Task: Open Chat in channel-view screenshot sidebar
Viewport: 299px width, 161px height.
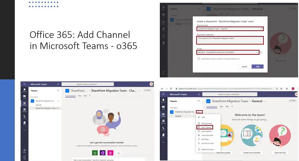Action: tap(24, 97)
